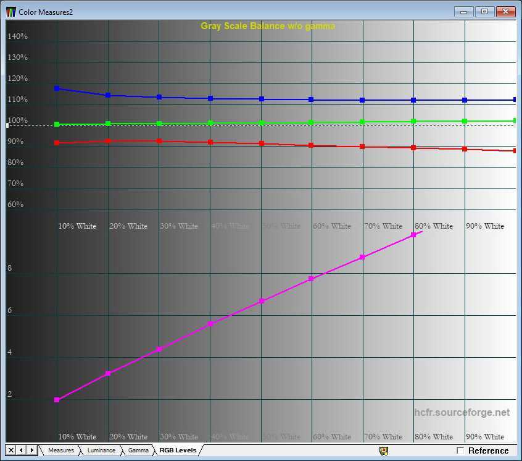Click the blue curve point at 10% White
This screenshot has width=522, height=461.
pos(57,88)
